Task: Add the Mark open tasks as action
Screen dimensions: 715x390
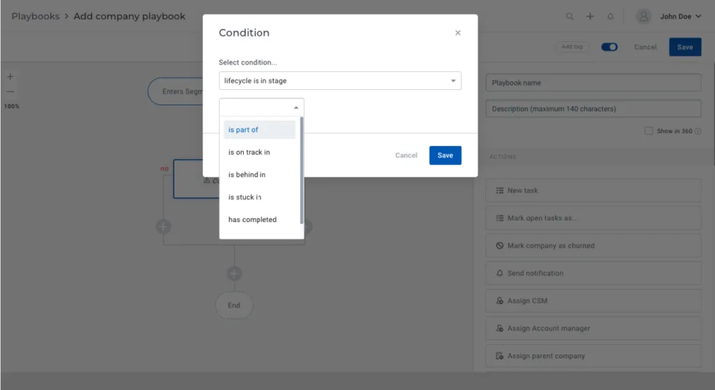Action: click(x=594, y=218)
